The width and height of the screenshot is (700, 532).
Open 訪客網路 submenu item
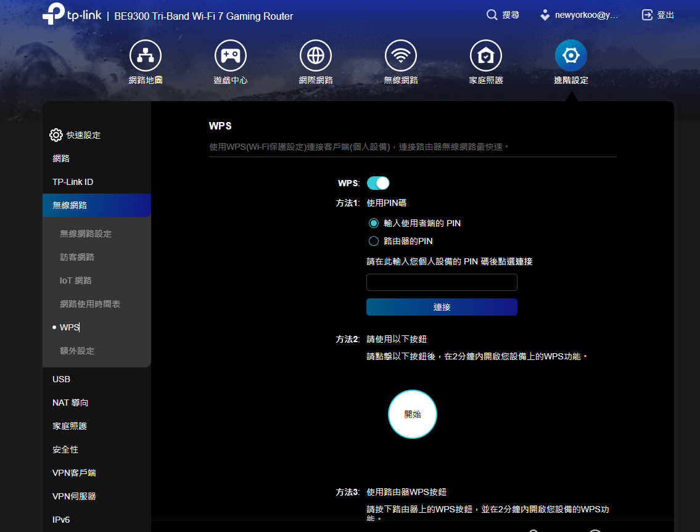(x=77, y=257)
